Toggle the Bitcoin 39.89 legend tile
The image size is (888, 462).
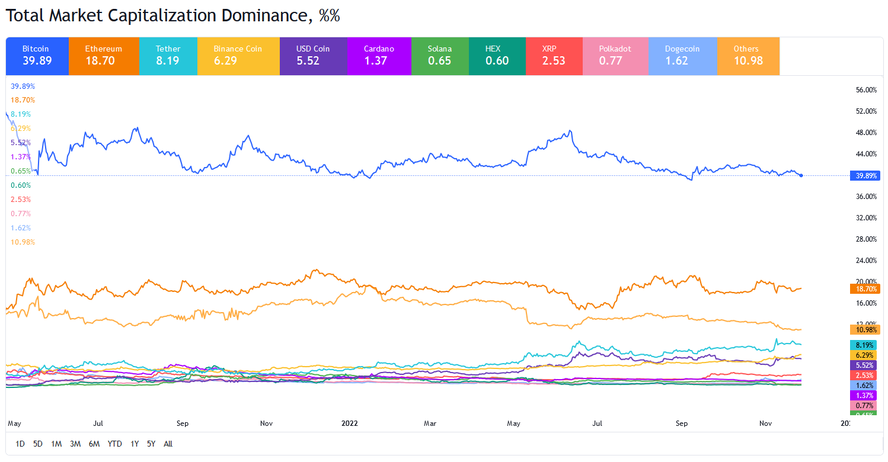[x=37, y=56]
